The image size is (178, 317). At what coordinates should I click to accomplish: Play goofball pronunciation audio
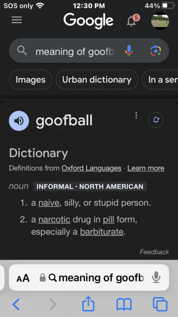tap(19, 121)
